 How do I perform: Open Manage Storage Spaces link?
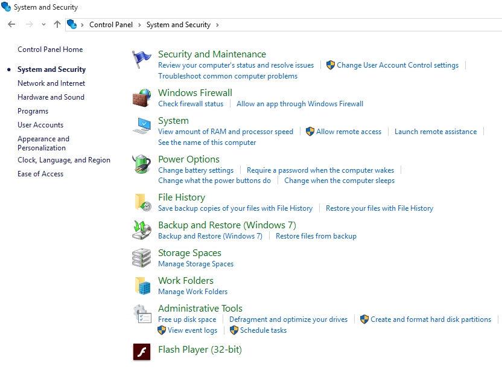(x=195, y=264)
